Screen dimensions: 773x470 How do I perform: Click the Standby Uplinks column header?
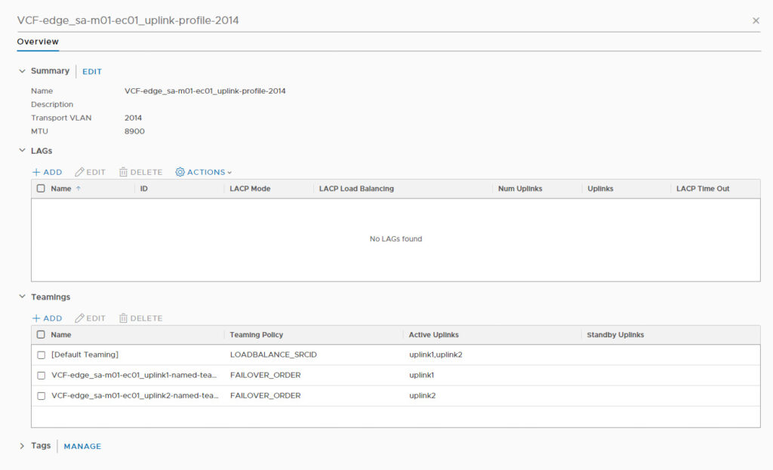[x=615, y=334]
